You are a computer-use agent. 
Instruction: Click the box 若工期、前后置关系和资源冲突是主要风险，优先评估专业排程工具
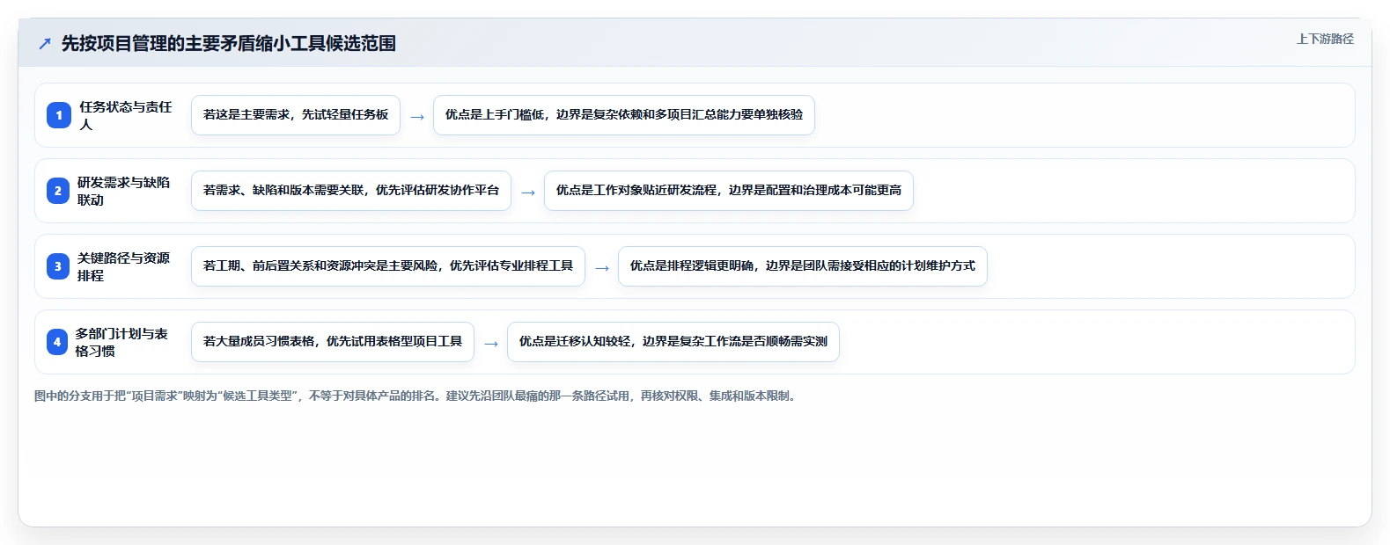point(388,266)
